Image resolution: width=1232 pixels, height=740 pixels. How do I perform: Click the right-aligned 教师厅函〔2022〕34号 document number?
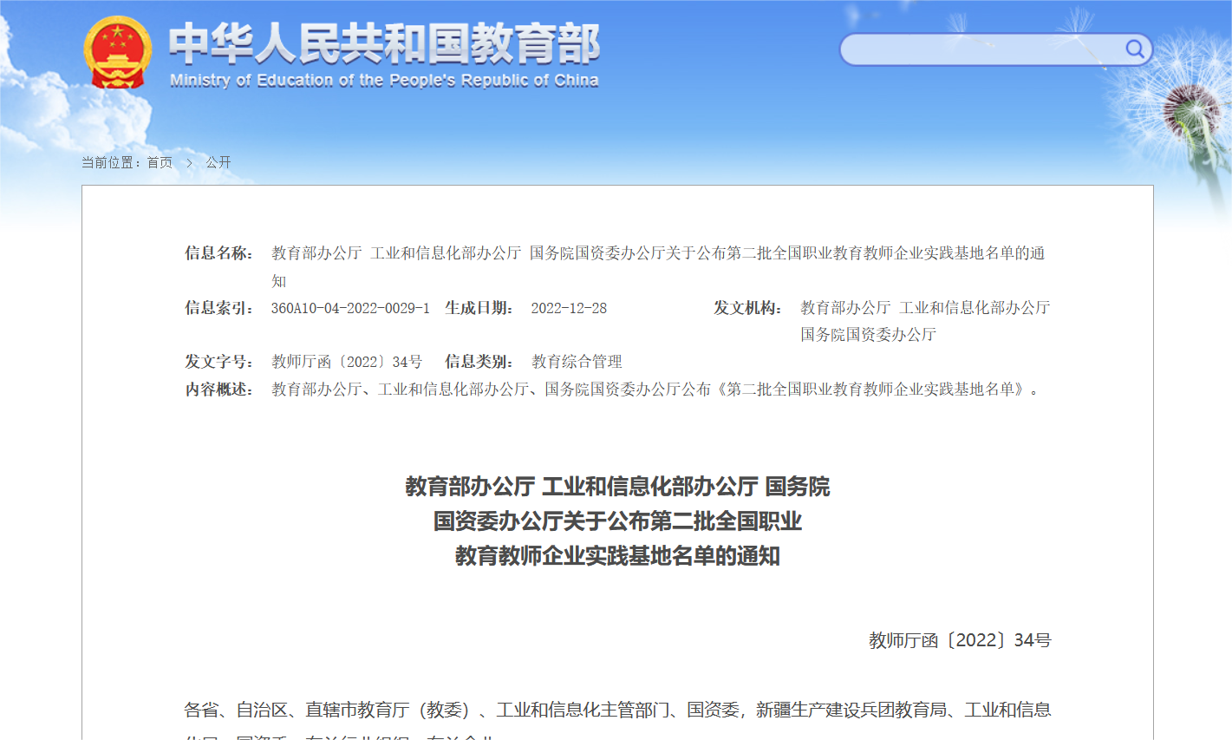[x=960, y=640]
